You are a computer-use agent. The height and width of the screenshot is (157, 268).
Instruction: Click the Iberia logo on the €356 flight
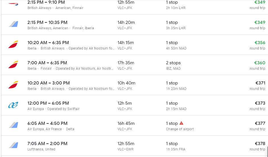13,45
